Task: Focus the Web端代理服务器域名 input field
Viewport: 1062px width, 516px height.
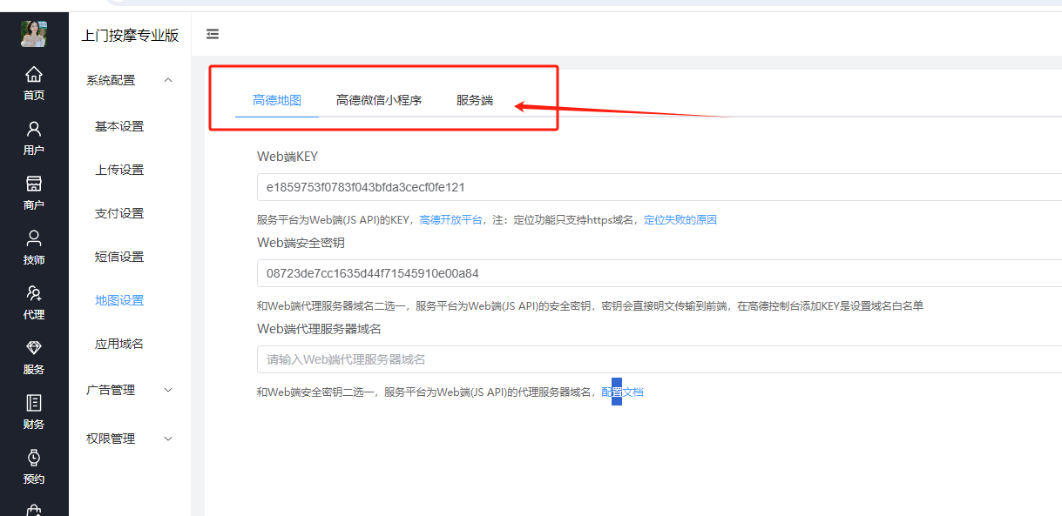Action: pos(660,359)
